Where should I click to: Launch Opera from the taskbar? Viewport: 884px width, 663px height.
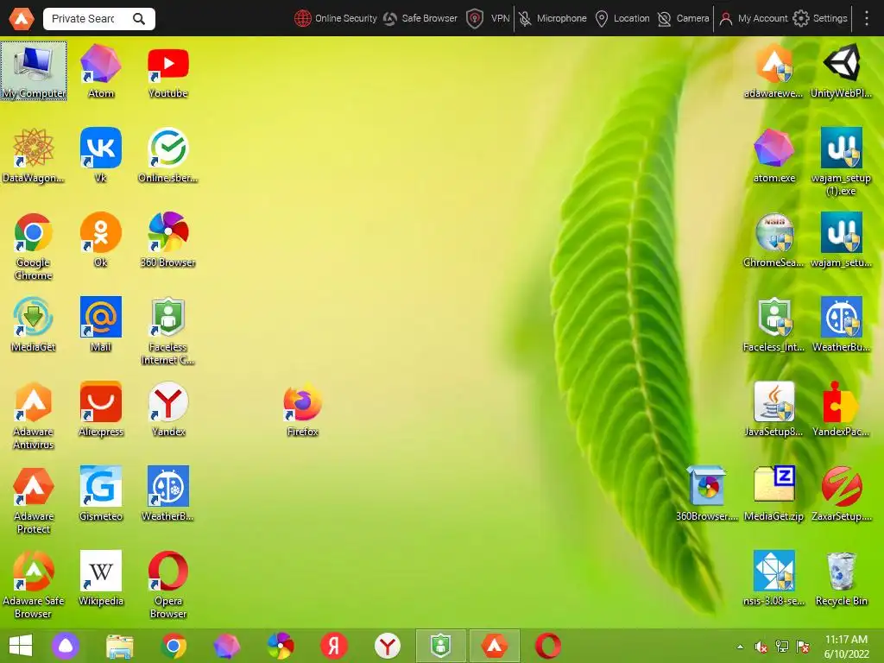coord(548,646)
